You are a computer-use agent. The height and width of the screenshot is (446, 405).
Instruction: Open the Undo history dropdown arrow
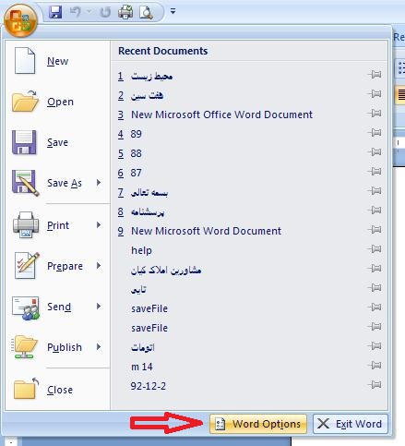(x=89, y=12)
